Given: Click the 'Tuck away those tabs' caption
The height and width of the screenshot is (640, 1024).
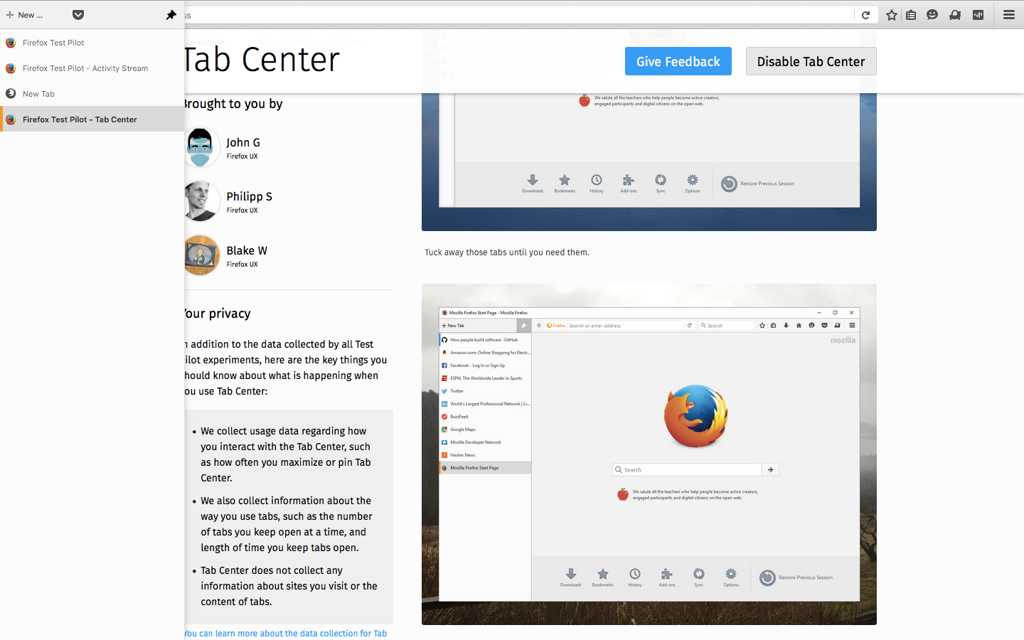Looking at the screenshot, I should point(507,252).
